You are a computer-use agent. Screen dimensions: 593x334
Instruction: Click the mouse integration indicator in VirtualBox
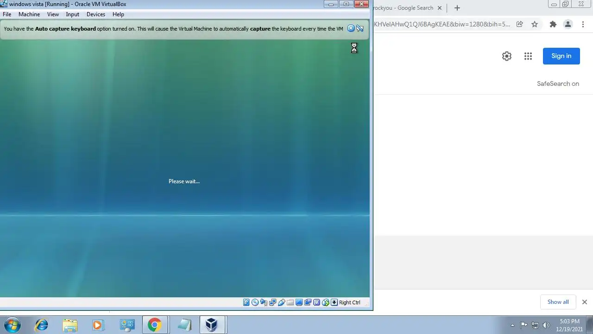pyautogui.click(x=326, y=302)
